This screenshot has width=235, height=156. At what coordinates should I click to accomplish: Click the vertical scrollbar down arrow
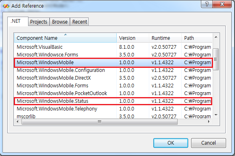(216, 115)
